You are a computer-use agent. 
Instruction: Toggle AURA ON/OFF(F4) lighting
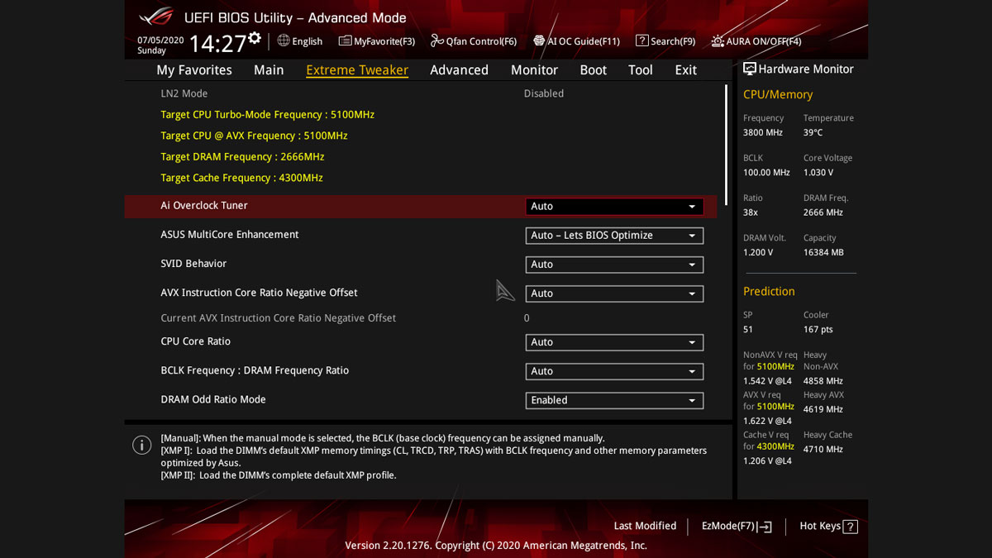756,41
